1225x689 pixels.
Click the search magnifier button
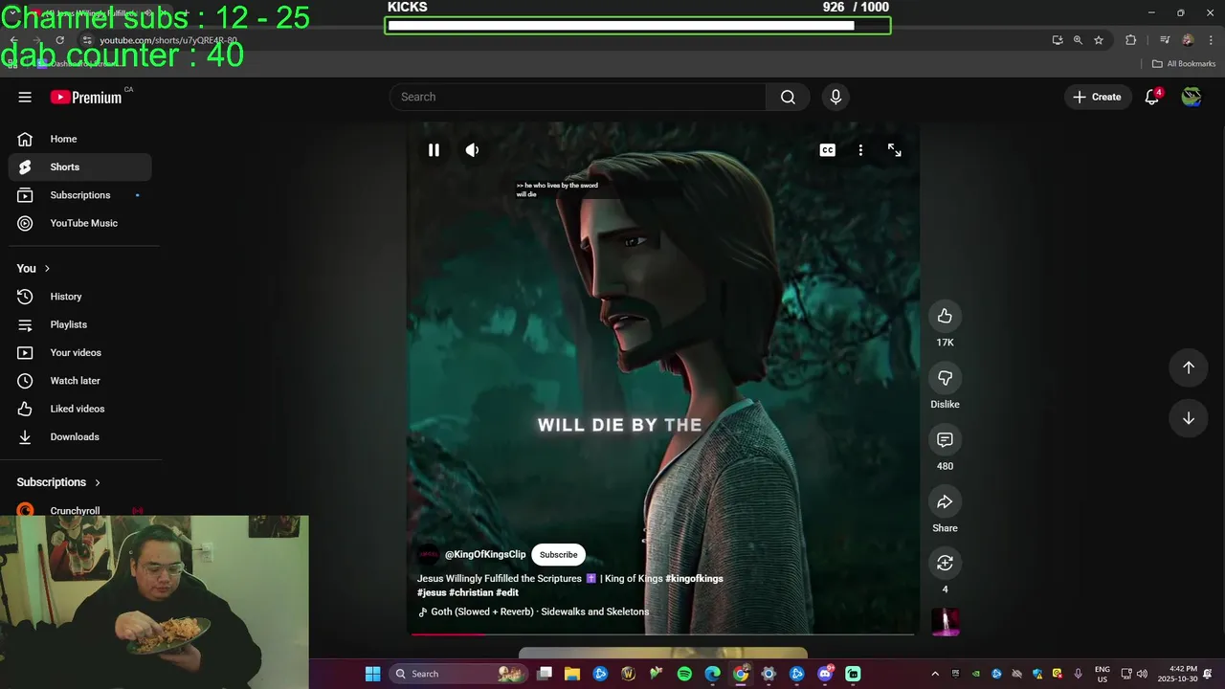788,97
